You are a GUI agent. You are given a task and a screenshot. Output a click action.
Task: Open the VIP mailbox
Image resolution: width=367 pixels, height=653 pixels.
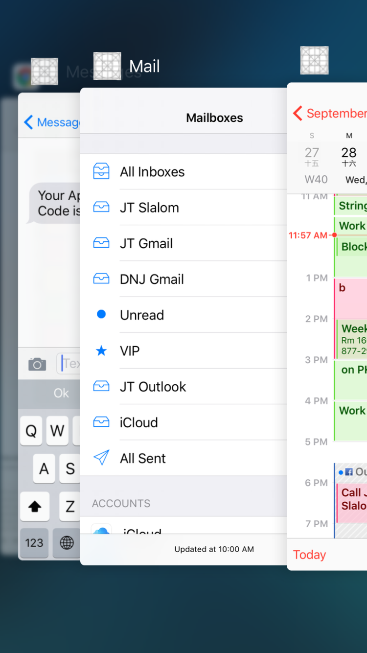point(183,350)
